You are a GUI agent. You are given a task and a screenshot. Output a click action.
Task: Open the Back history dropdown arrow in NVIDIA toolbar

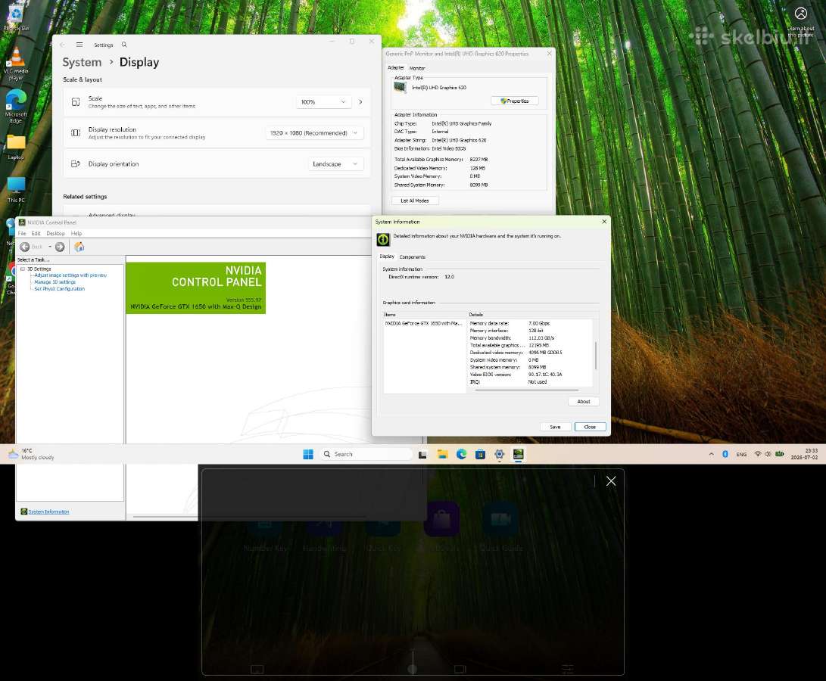point(50,247)
